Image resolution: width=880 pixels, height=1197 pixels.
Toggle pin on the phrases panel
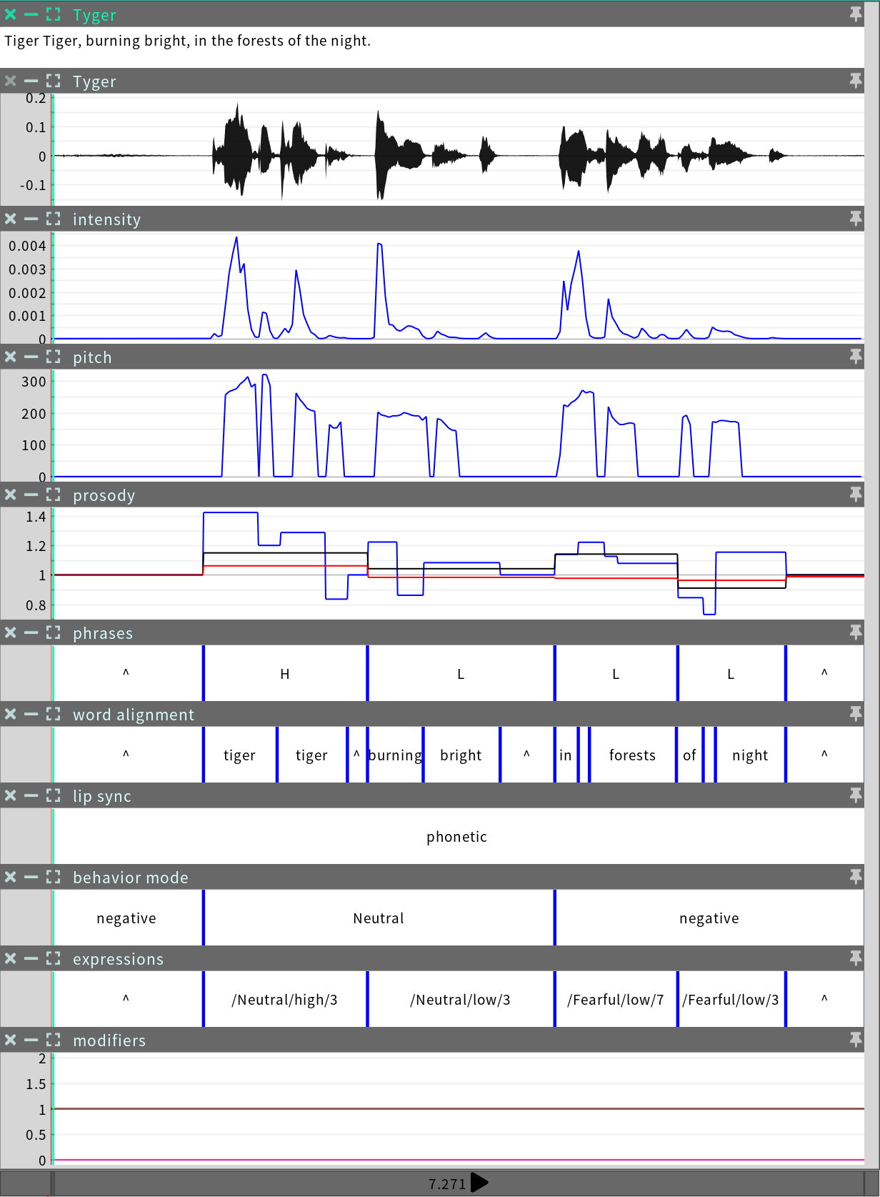click(x=855, y=632)
